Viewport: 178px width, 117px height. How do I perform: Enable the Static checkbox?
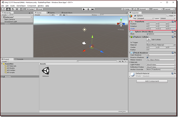pyautogui.click(x=168, y=16)
